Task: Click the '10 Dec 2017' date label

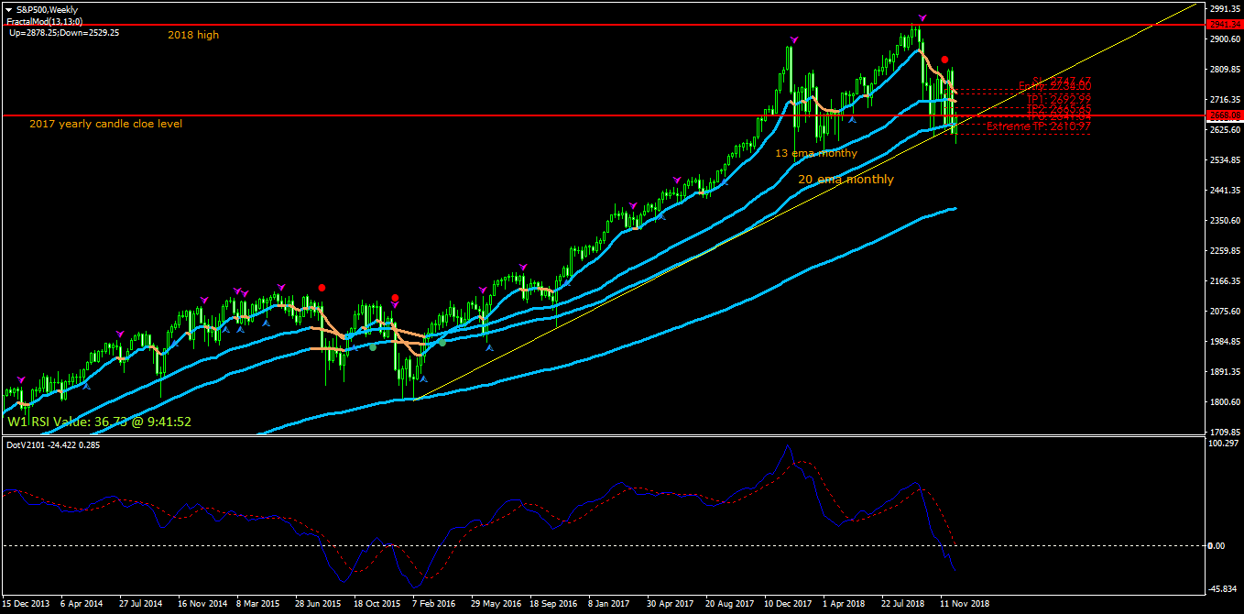Action: click(789, 604)
